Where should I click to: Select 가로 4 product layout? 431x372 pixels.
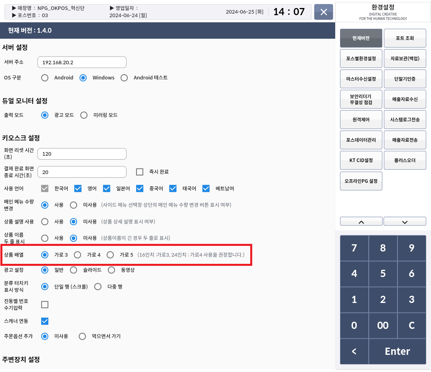[78, 255]
